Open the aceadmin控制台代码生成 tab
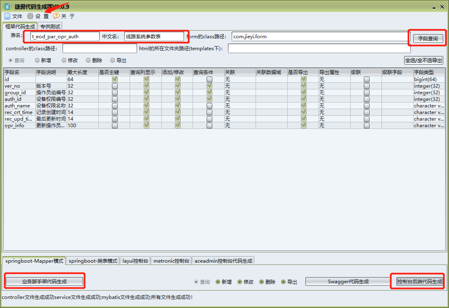Image resolution: width=449 pixels, height=308 pixels. point(223,261)
